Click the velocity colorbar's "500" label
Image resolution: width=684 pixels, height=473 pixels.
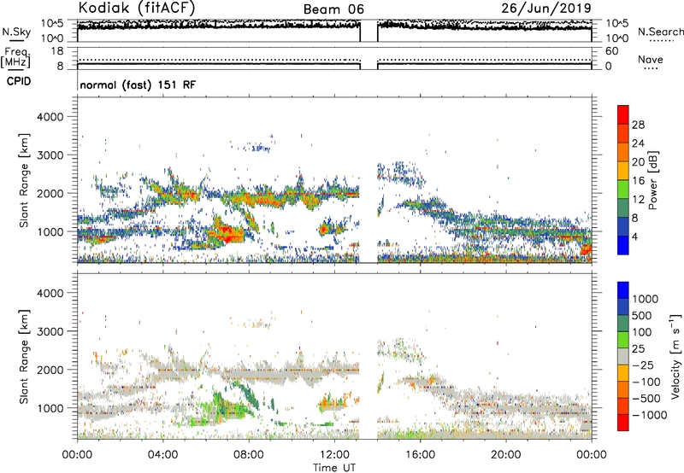click(x=643, y=315)
